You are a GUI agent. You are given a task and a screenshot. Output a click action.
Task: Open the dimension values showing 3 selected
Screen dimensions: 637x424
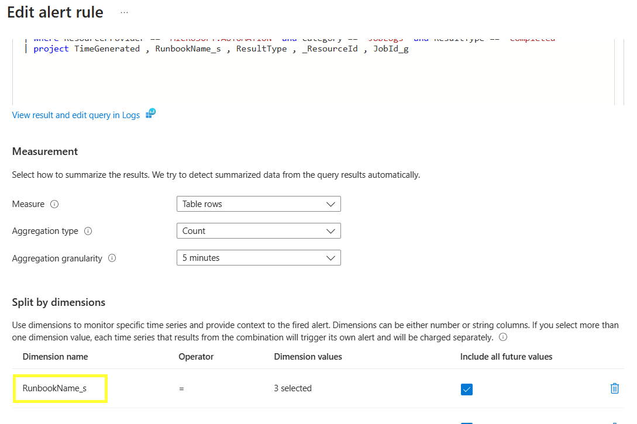pyautogui.click(x=292, y=388)
